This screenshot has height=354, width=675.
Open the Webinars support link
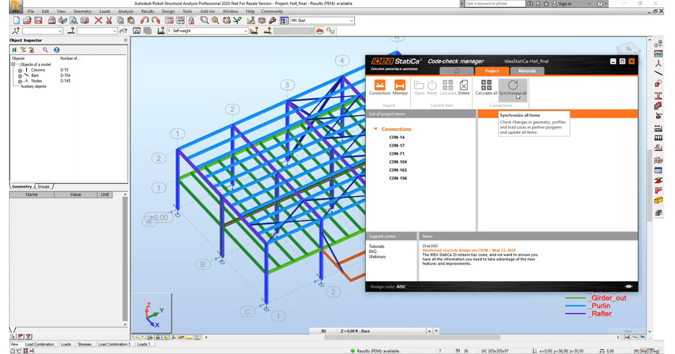377,257
